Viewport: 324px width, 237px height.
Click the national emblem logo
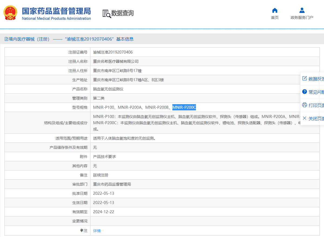coord(10,13)
